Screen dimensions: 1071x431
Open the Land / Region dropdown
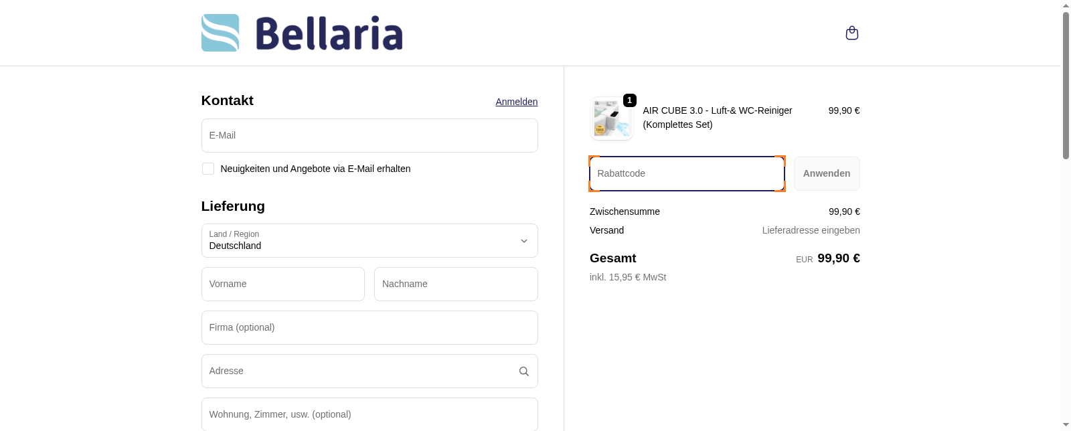369,240
